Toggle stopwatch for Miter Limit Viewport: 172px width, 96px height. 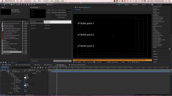(x=15, y=82)
